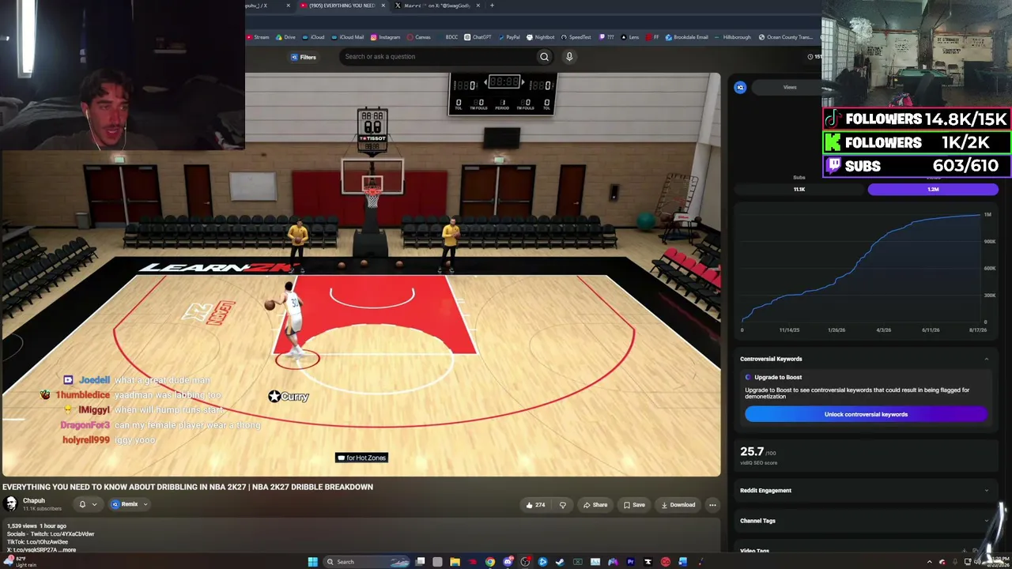1012x569 pixels.
Task: Save the video to a playlist
Action: (x=634, y=505)
